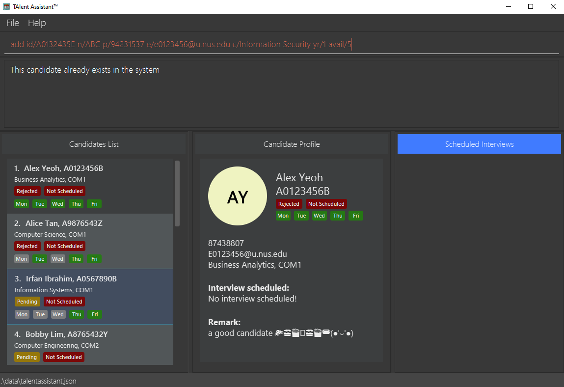The height and width of the screenshot is (387, 564).
Task: Click Tue tag on Alice Tan card
Action: (40, 259)
